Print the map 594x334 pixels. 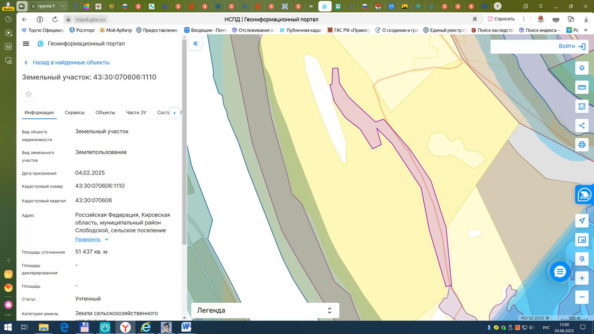pos(582,144)
